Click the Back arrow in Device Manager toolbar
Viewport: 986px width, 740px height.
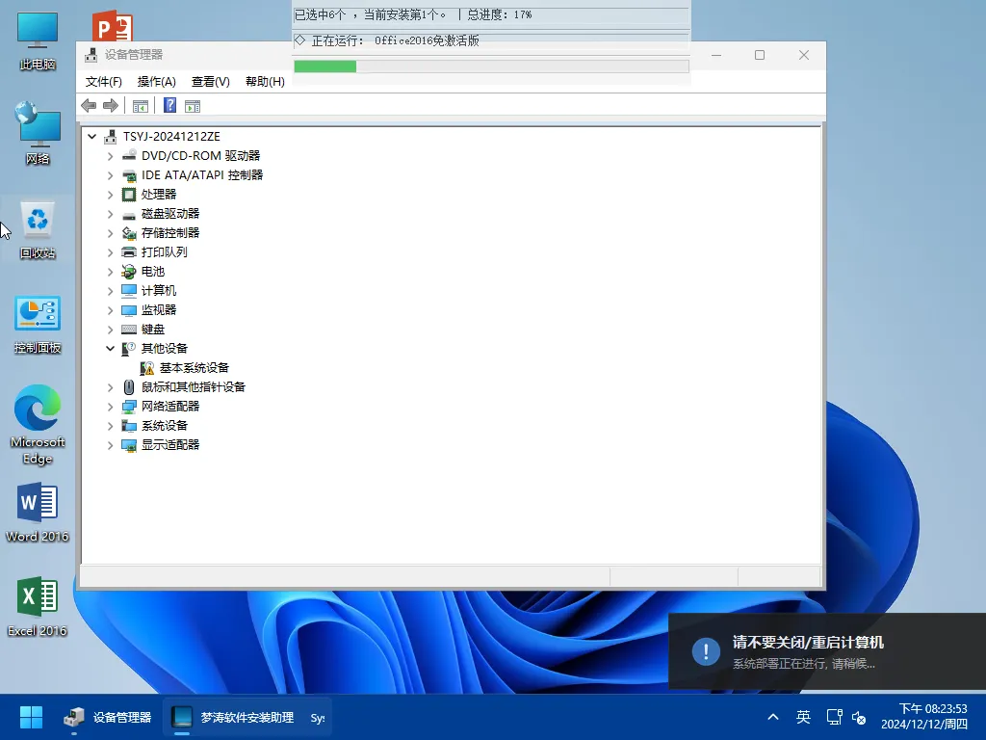pyautogui.click(x=89, y=105)
